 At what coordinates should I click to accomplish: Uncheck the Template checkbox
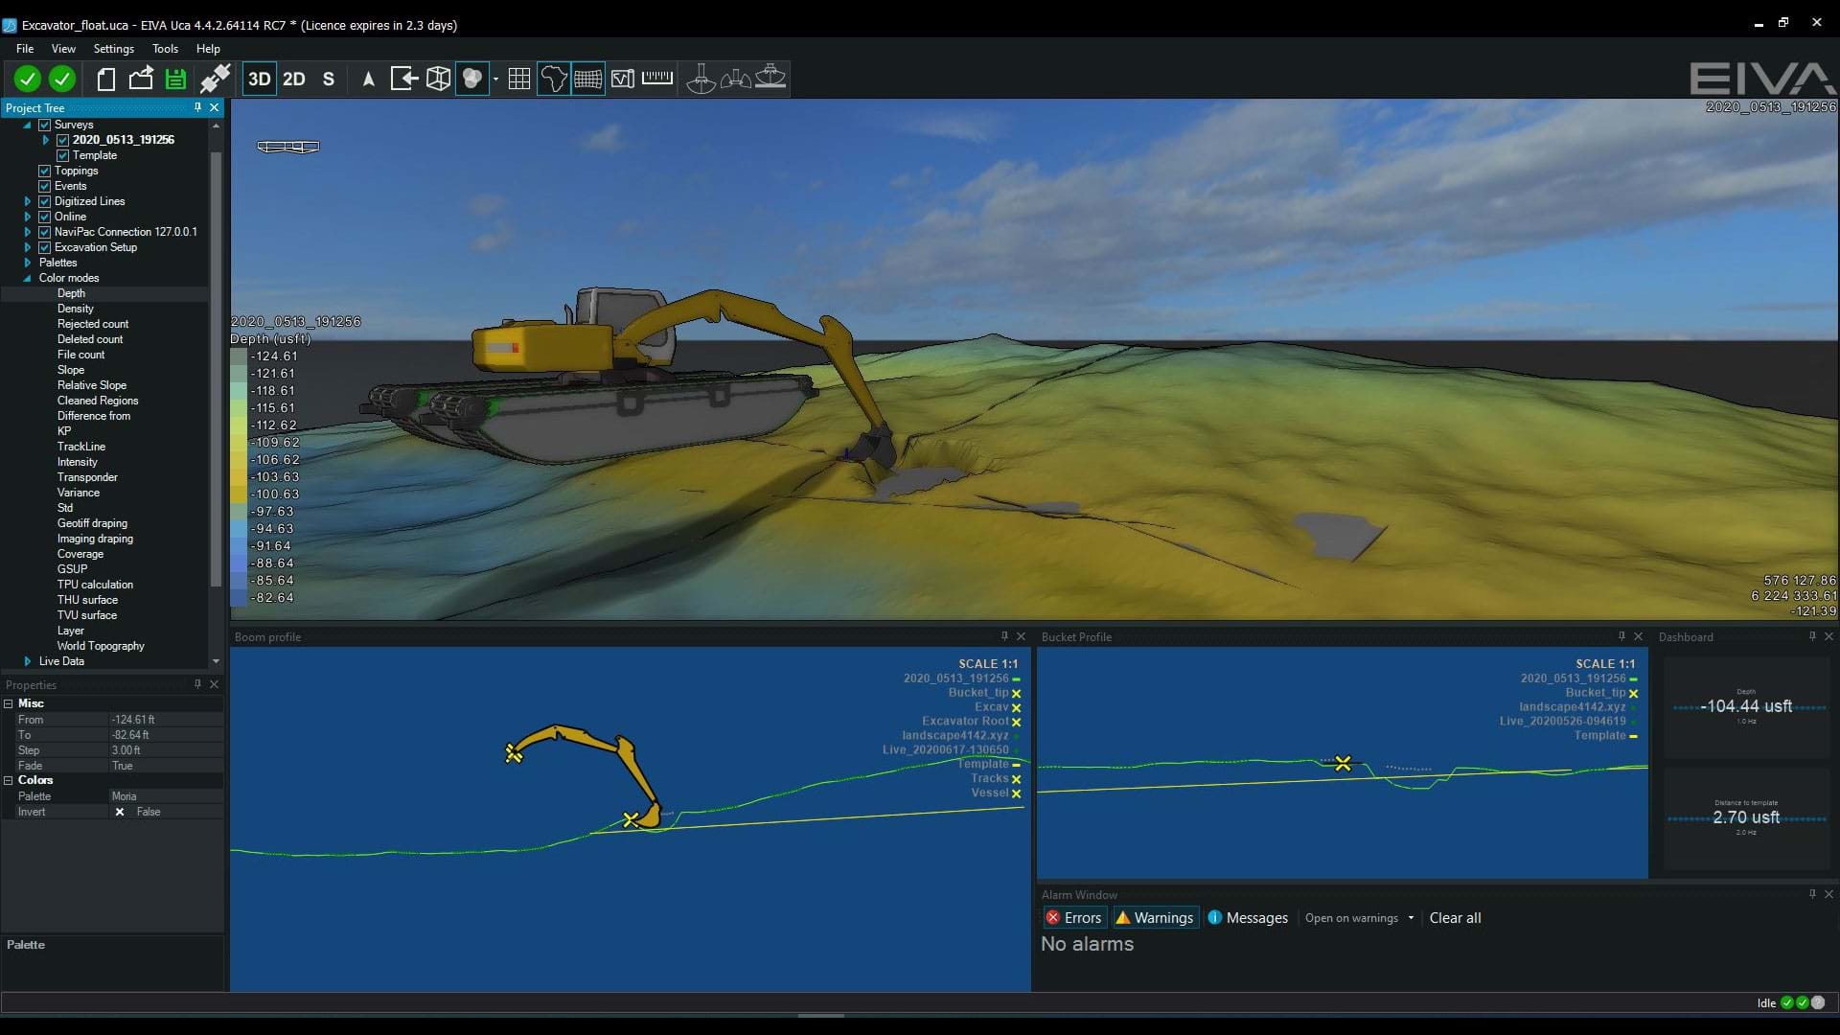point(62,155)
